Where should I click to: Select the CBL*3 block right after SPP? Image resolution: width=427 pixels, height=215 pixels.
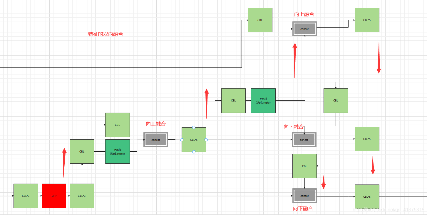pyautogui.click(x=82, y=196)
